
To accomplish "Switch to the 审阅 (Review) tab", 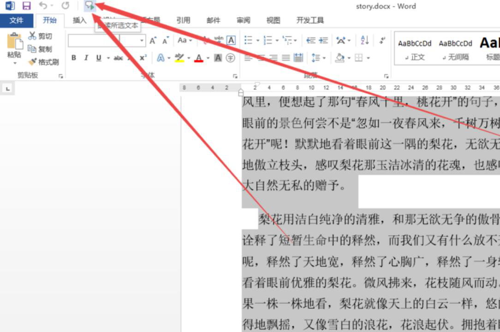I will (x=243, y=20).
